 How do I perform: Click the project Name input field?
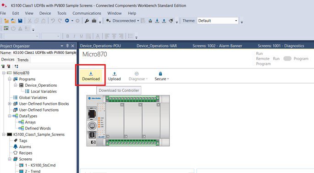(x=44, y=52)
